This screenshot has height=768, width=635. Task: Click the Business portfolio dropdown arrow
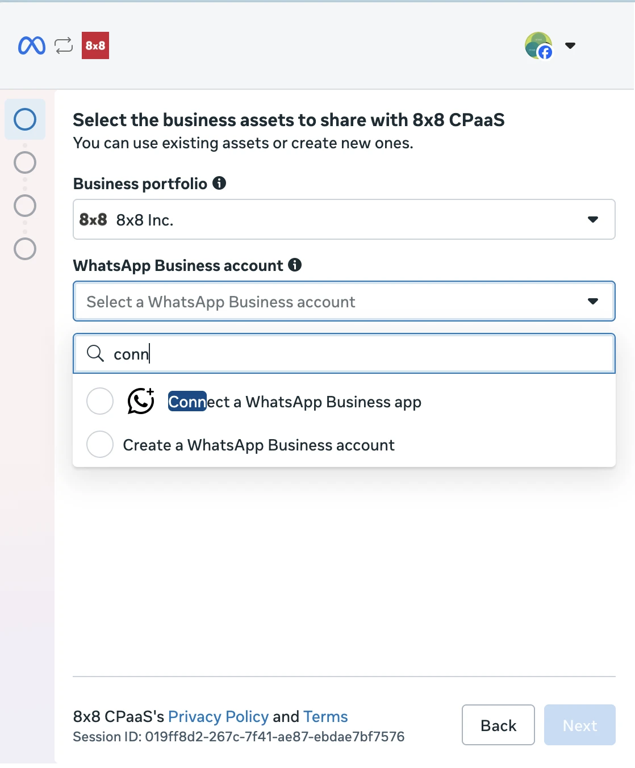point(593,219)
